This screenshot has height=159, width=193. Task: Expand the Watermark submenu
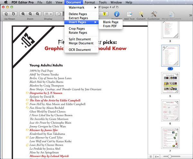(x=81, y=7)
